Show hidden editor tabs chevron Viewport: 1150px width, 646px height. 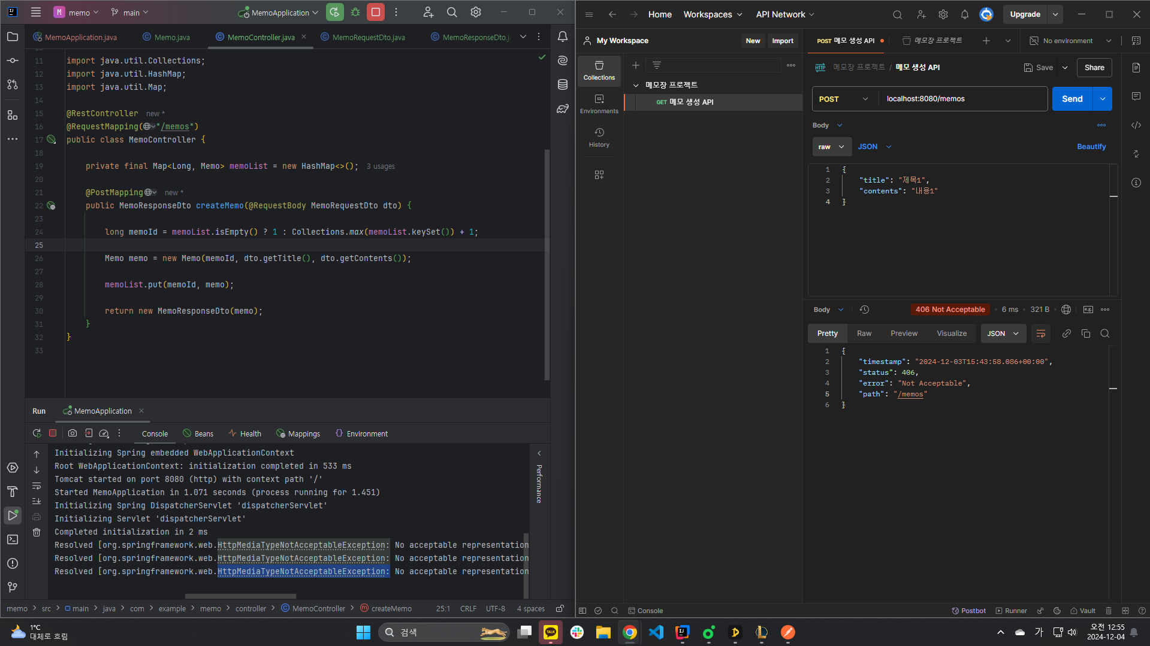pos(523,37)
